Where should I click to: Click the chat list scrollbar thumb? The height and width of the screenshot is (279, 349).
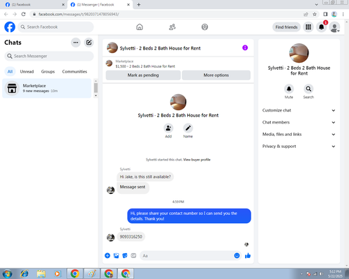(x=96, y=88)
